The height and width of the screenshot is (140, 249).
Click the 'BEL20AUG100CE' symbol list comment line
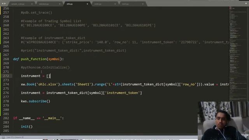click(88, 25)
